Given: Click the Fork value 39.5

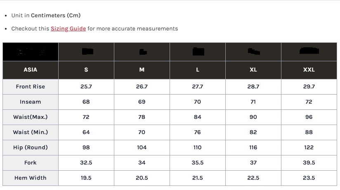Looking at the screenshot, I should pyautogui.click(x=309, y=163).
